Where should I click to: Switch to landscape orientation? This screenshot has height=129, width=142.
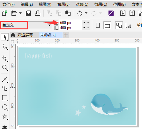(107, 25)
